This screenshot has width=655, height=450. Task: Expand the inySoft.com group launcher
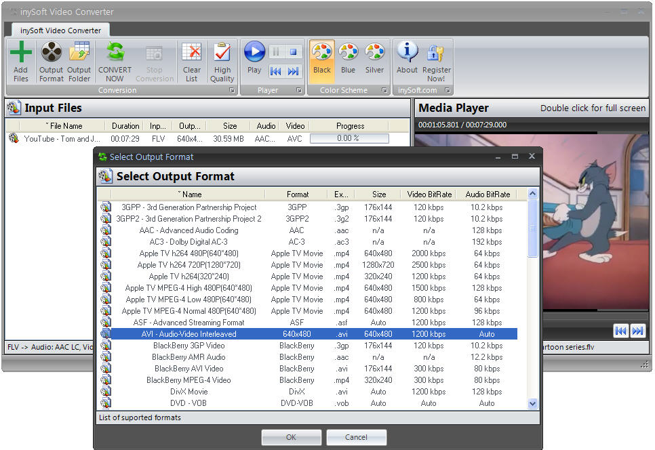[x=448, y=90]
